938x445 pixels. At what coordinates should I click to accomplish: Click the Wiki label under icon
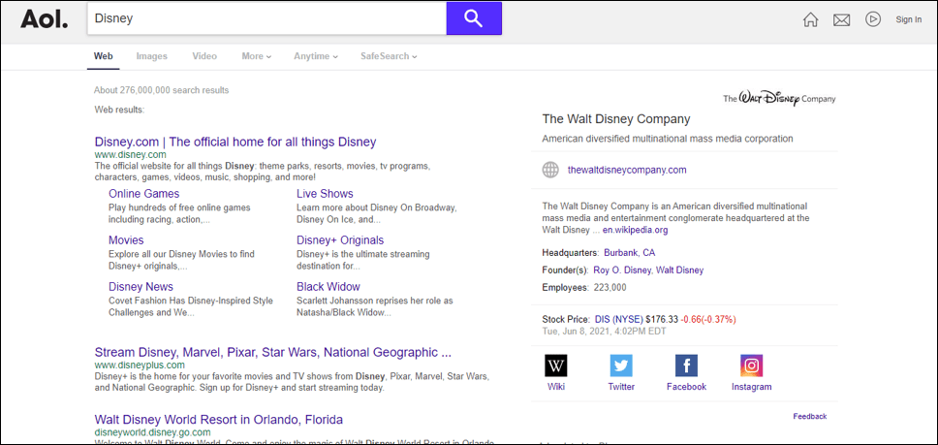556,387
